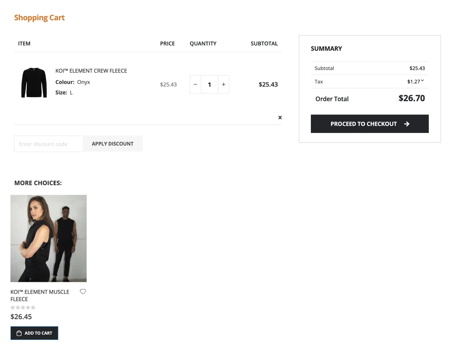455x354 pixels.
Task: Expand the Tax breakdown chevron
Action: coord(422,81)
